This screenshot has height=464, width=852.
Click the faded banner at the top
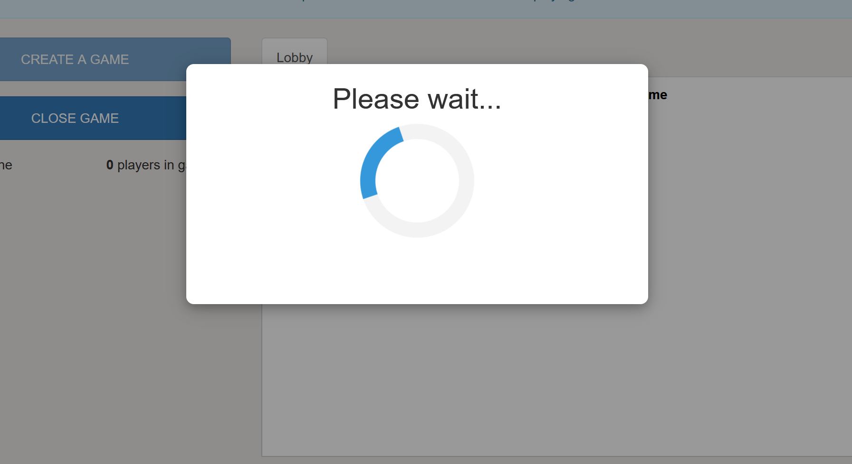(426, 9)
